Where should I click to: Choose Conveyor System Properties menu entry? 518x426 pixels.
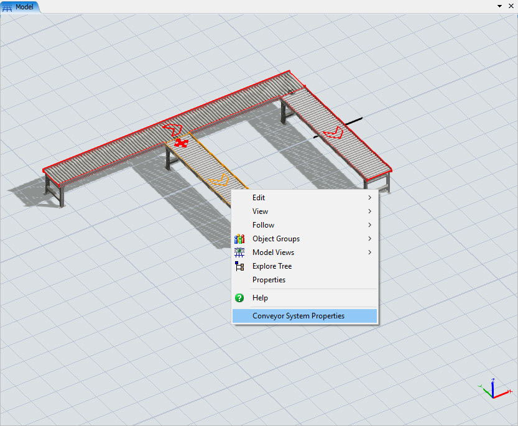coord(305,316)
